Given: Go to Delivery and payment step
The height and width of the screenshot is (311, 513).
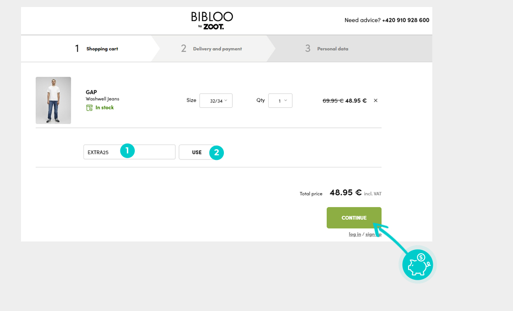Looking at the screenshot, I should click(x=217, y=49).
